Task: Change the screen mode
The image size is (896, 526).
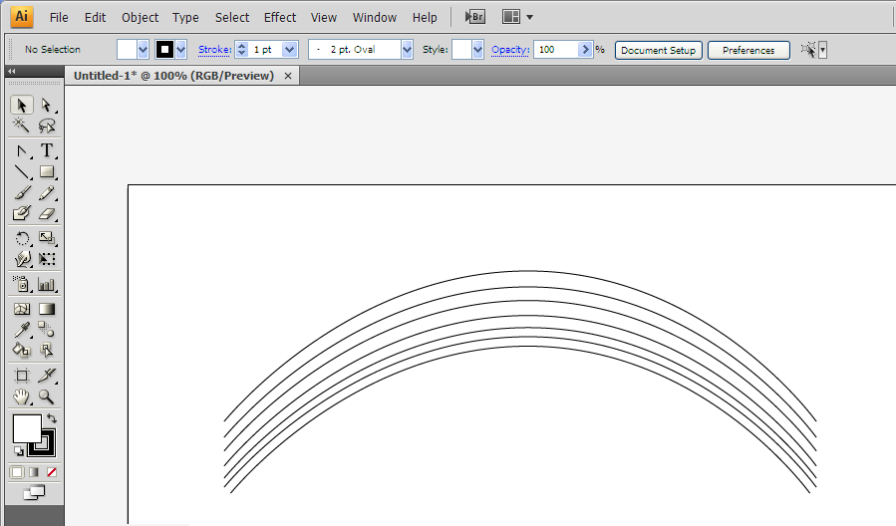Action: coord(34,493)
